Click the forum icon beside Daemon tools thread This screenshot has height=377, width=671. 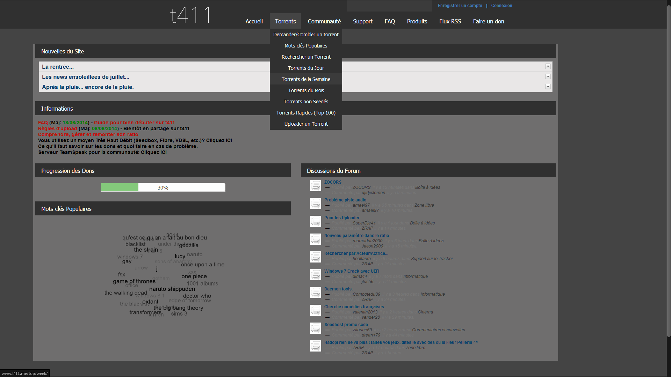pos(315,293)
